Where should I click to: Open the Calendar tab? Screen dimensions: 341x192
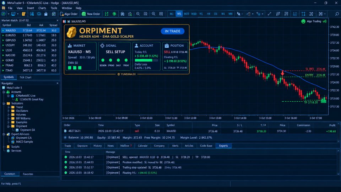pos(143,146)
